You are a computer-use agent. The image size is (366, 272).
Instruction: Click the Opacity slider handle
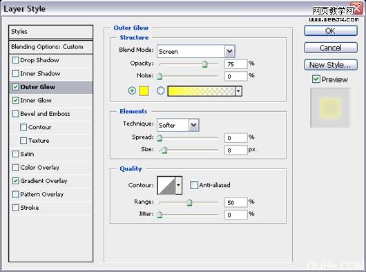click(x=204, y=64)
